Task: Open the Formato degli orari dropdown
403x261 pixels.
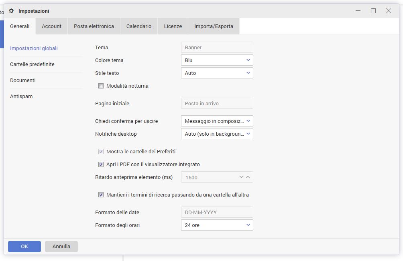Action: pos(217,225)
